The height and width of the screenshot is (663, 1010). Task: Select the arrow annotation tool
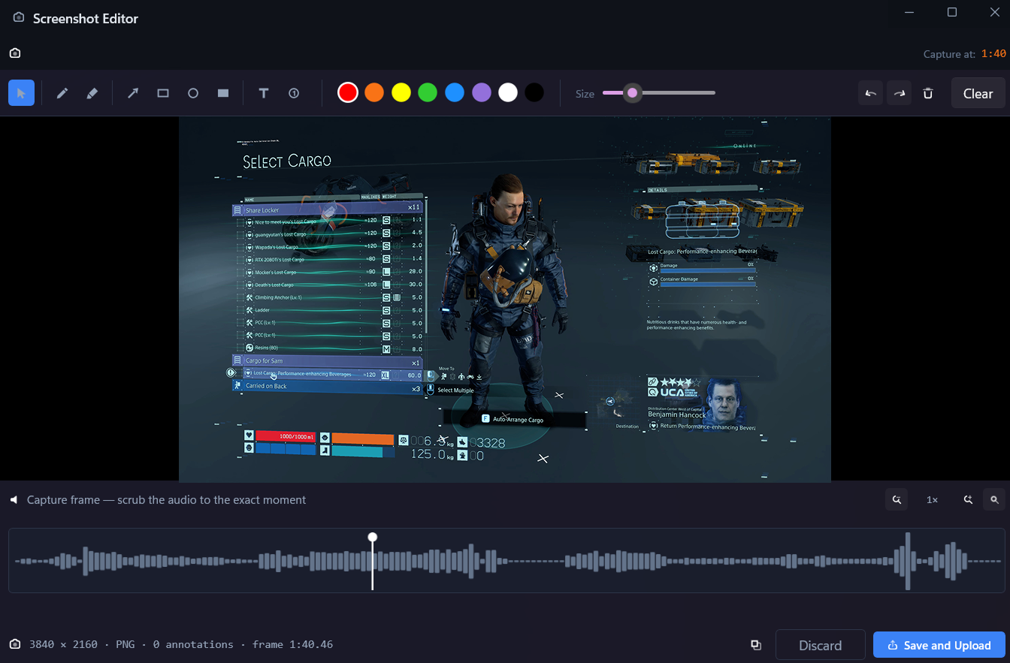(133, 93)
